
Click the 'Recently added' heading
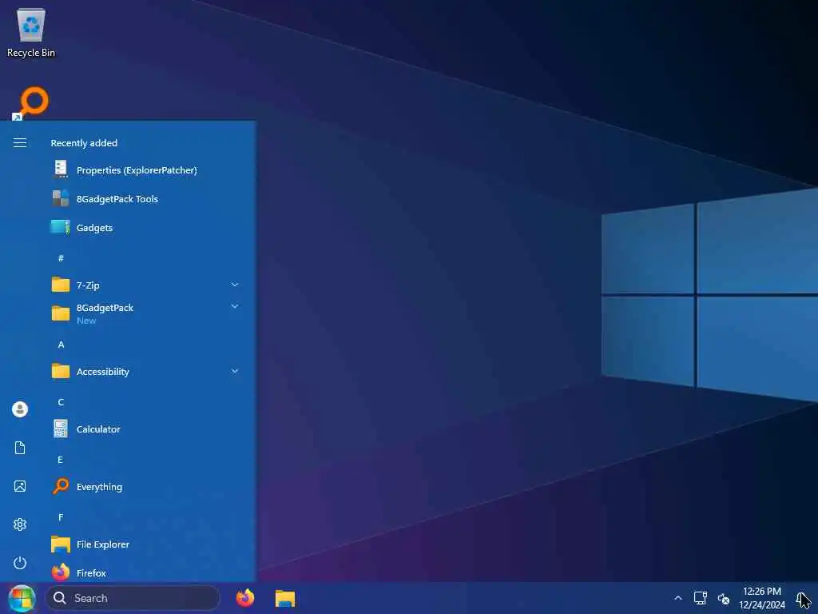click(84, 143)
